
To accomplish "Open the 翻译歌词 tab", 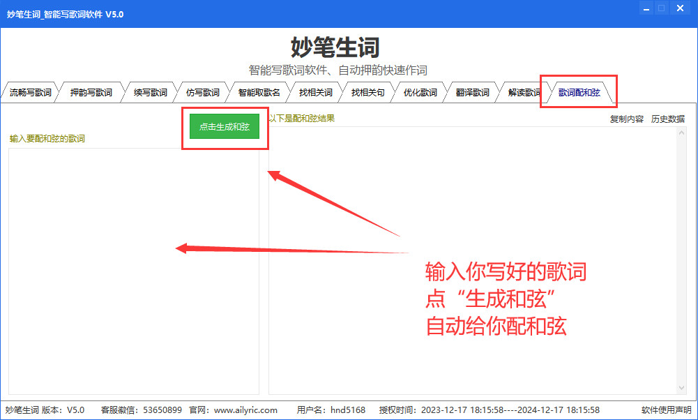I will pos(472,93).
